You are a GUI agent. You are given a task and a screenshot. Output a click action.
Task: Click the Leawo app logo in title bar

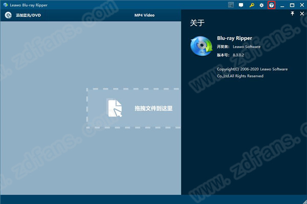6,5
